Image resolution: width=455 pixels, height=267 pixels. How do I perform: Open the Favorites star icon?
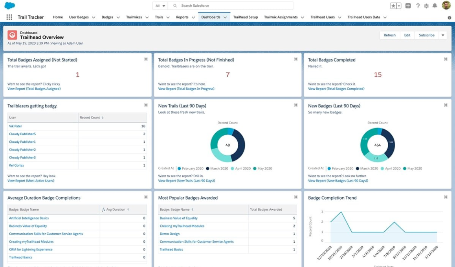click(x=393, y=5)
